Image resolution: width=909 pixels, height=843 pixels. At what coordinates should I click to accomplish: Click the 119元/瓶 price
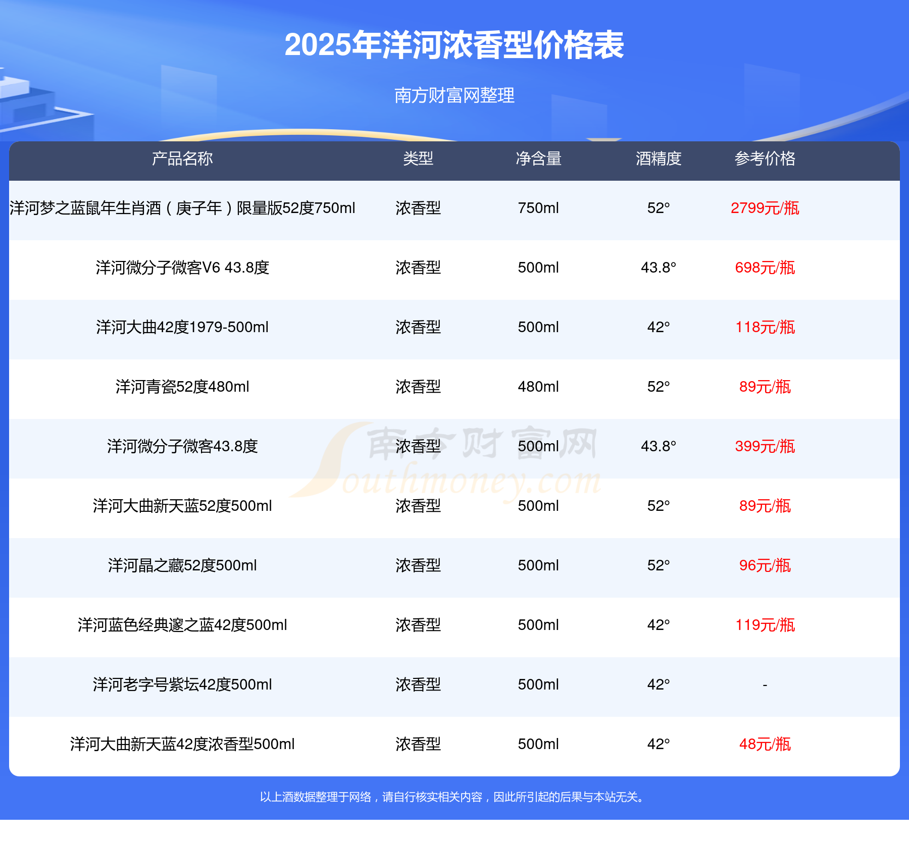[765, 625]
